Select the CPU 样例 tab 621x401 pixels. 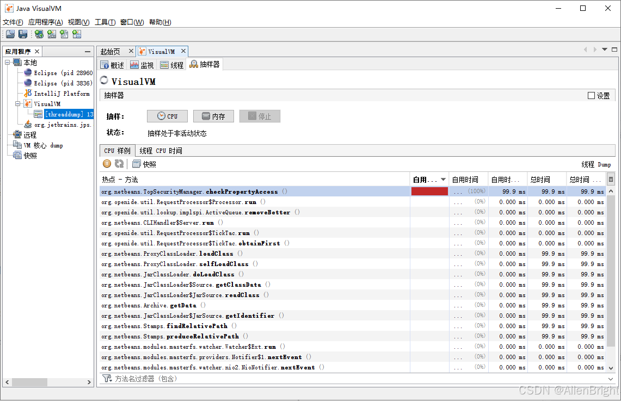click(x=117, y=150)
